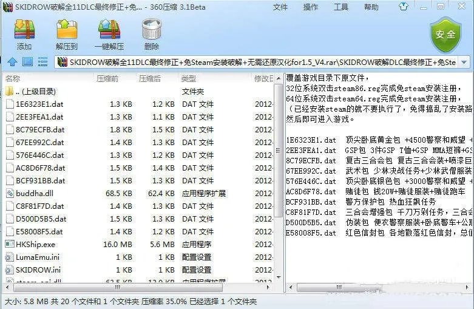
Task: Click the file list's down scroll arrow
Action: pyautogui.click(x=279, y=277)
